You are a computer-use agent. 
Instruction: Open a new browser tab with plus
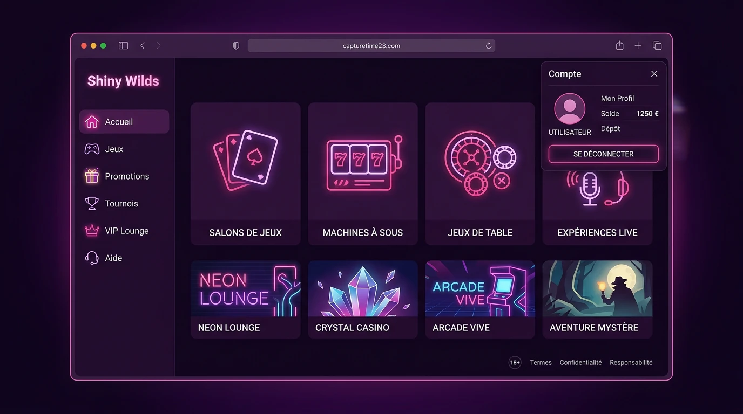point(638,46)
